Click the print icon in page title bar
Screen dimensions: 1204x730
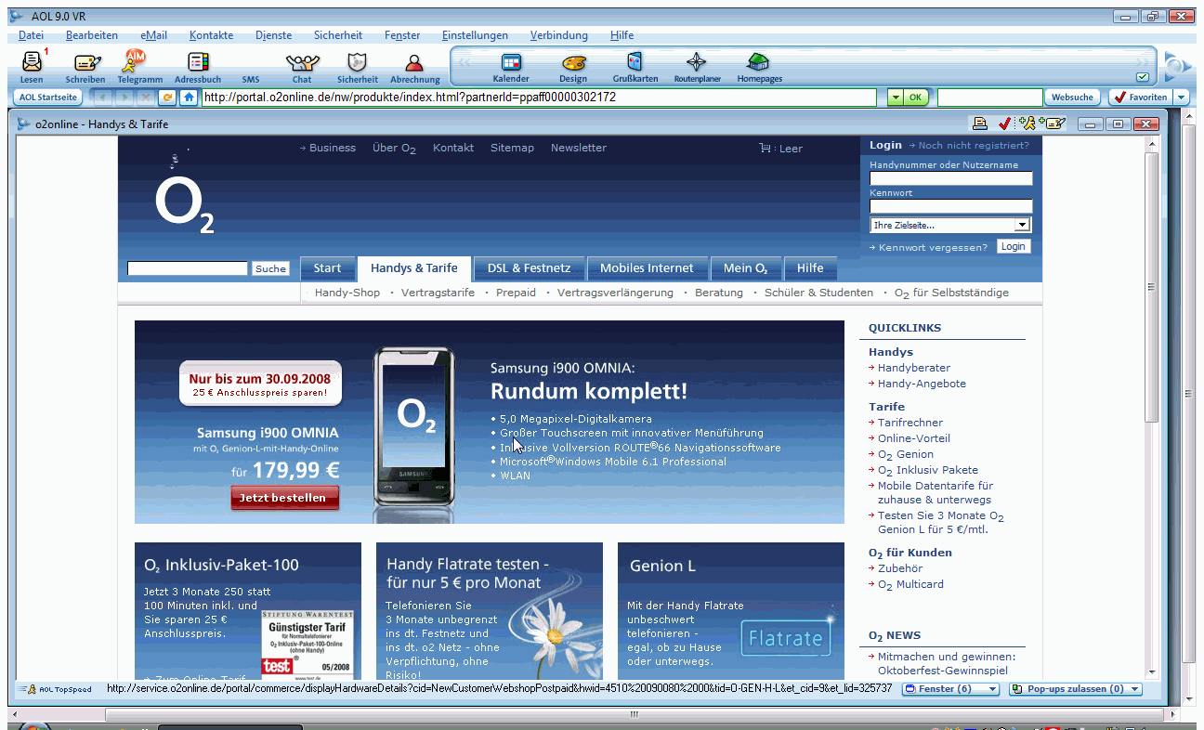(979, 124)
